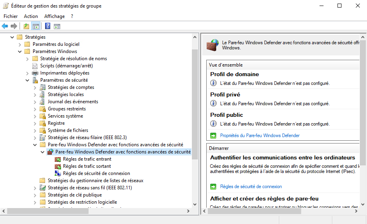367x224 pixels.
Task: Open the Action menu
Action: 31,16
